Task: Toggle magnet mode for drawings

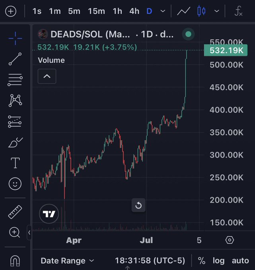Action: [15, 261]
